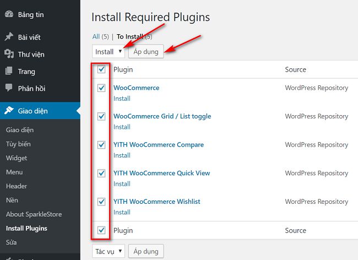Viewport: 358px width, 260px height.
Task: Click Install under WooCommerce
Action: pos(122,99)
